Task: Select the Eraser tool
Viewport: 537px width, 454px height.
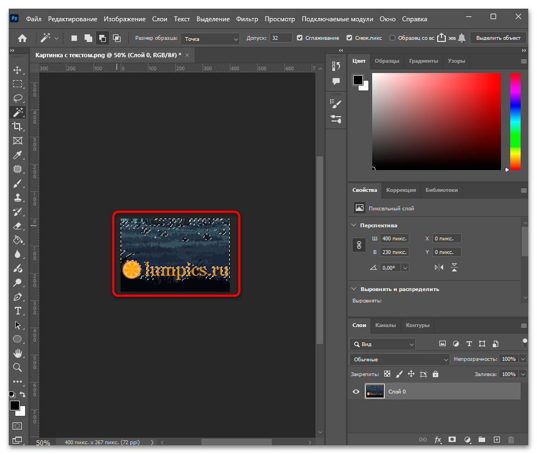Action: click(x=17, y=226)
